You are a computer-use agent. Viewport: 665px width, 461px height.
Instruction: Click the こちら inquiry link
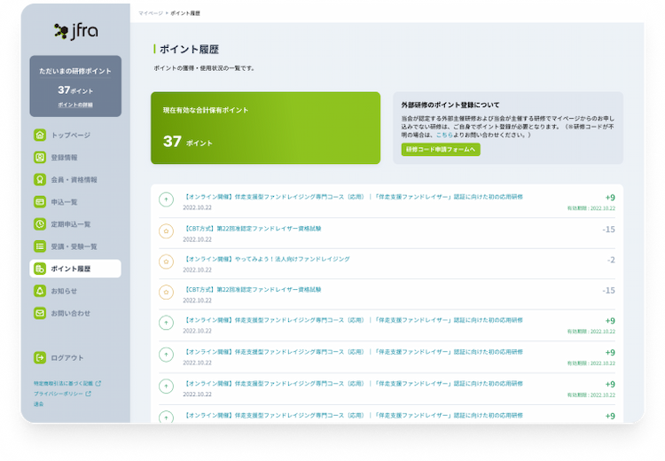click(x=444, y=135)
